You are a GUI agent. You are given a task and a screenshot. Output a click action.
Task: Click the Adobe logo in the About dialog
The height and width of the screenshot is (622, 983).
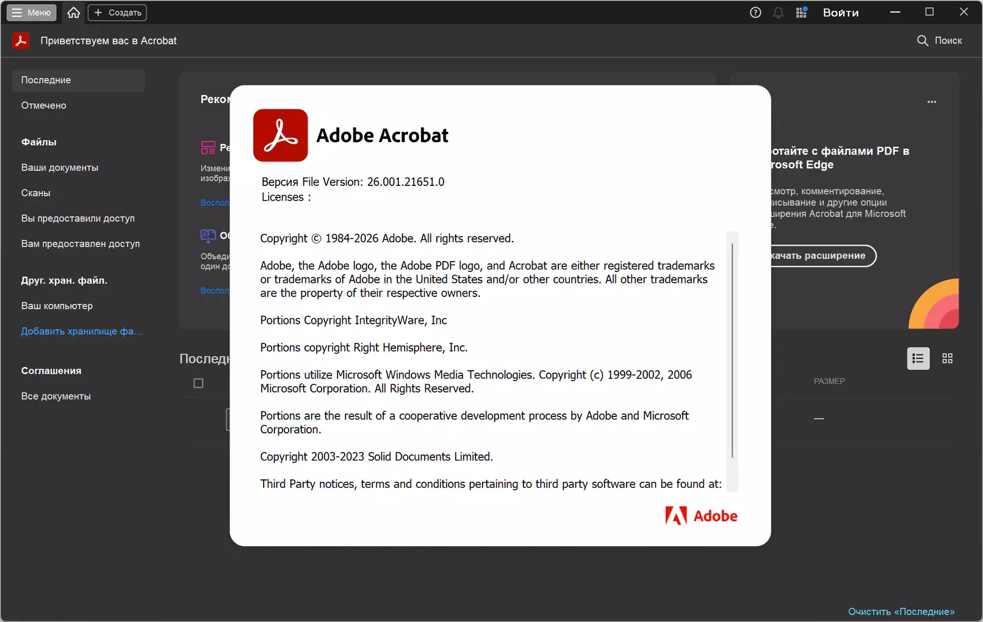pos(701,516)
